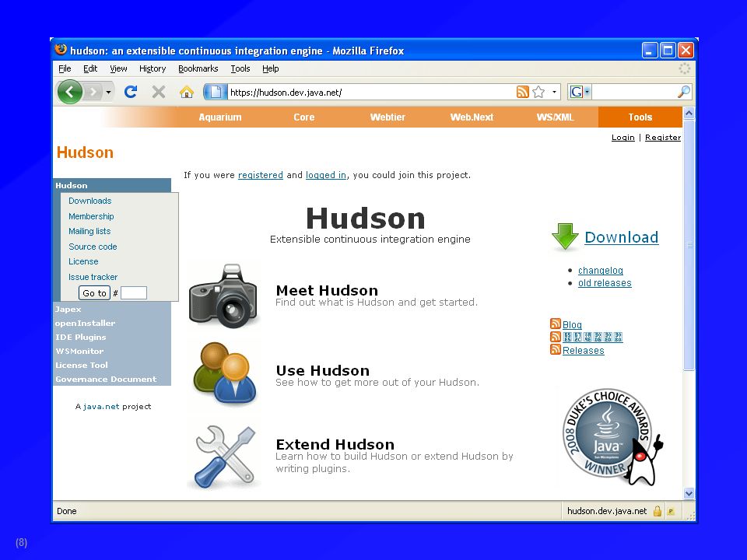The height and width of the screenshot is (560, 747).
Task: Open the History menu
Action: pyautogui.click(x=153, y=68)
